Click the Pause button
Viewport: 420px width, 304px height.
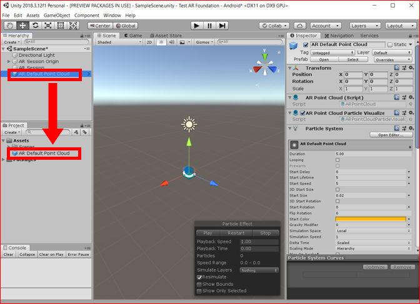pos(209,26)
